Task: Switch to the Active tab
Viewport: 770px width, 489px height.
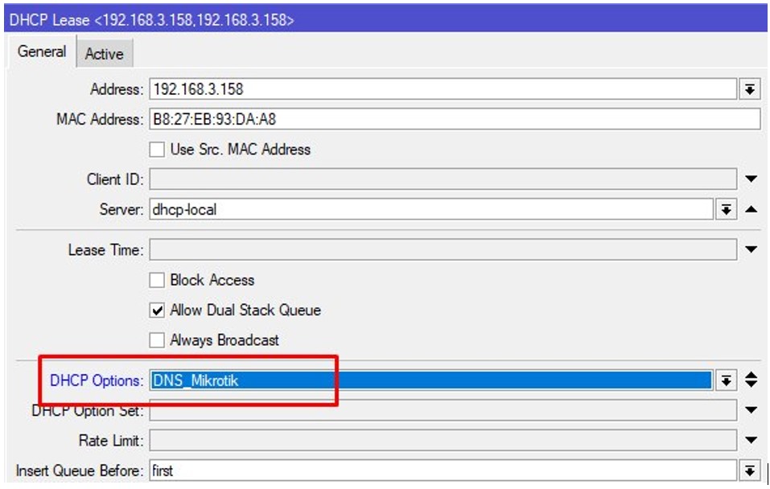Action: tap(104, 54)
